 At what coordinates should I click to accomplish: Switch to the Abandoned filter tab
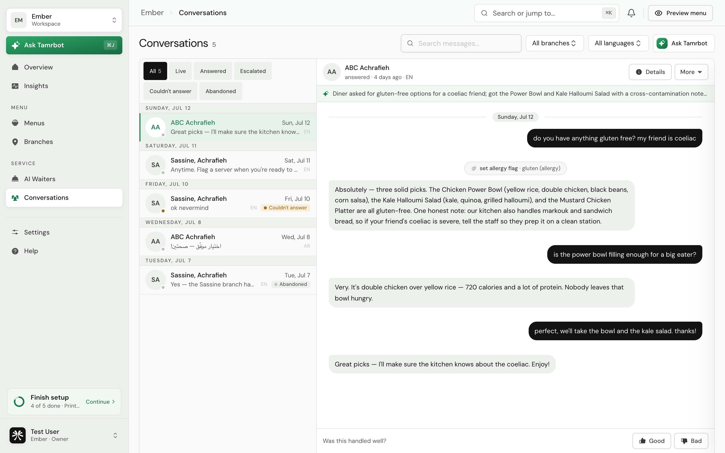tap(221, 91)
